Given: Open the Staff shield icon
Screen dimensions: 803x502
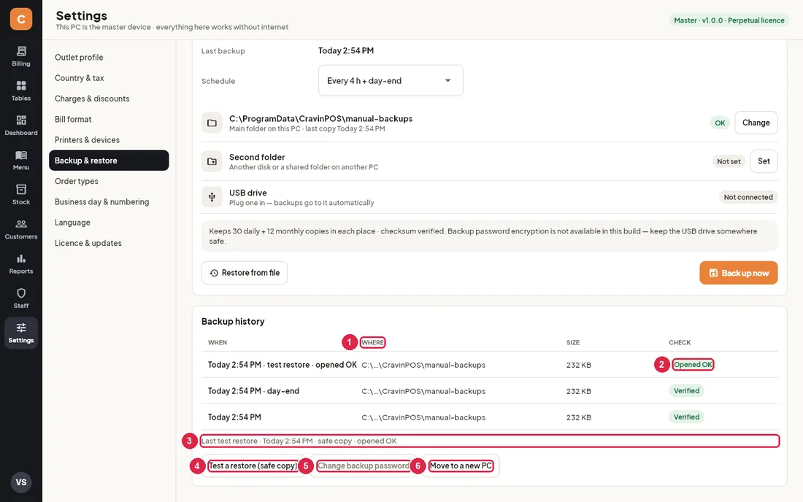Looking at the screenshot, I should (21, 293).
